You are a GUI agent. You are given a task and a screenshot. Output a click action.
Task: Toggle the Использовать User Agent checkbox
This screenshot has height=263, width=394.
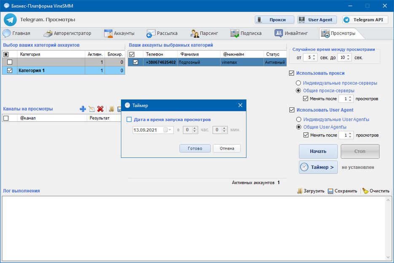pyautogui.click(x=292, y=110)
